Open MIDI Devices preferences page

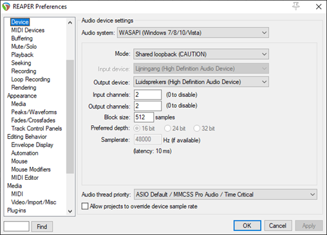tap(28, 30)
